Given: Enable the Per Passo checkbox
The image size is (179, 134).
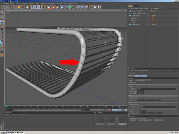Looking at the screenshot, I should pyautogui.click(x=136, y=82).
